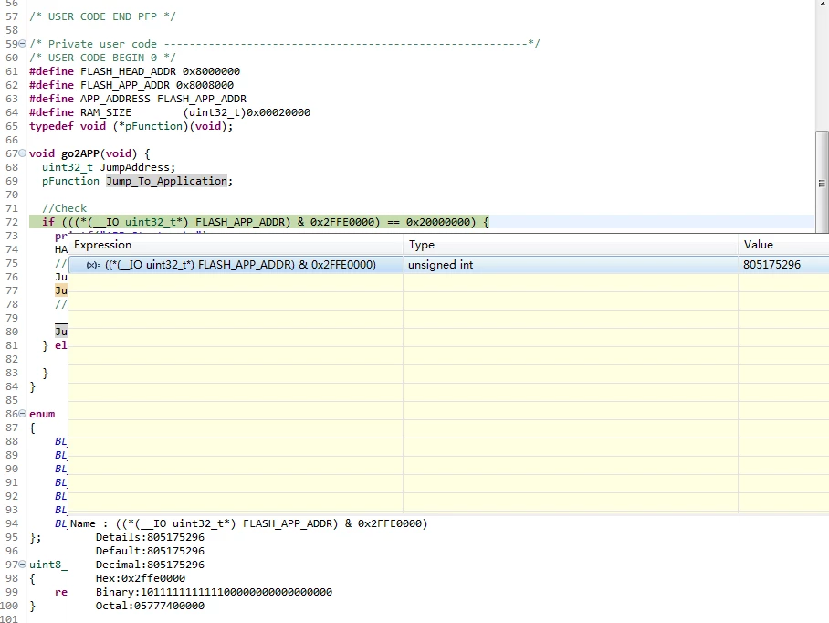Click the Hex:0x2ffe0000 detail line
Screen dimensions: 829x623
(140, 578)
